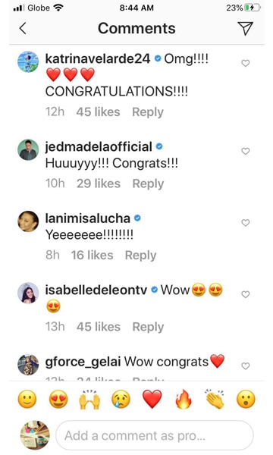
Task: Like isabelledeleontv's comment with the heart
Action: point(246,294)
